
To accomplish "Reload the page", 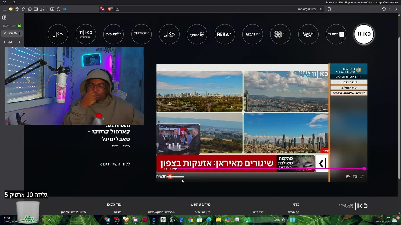I will pos(384,9).
